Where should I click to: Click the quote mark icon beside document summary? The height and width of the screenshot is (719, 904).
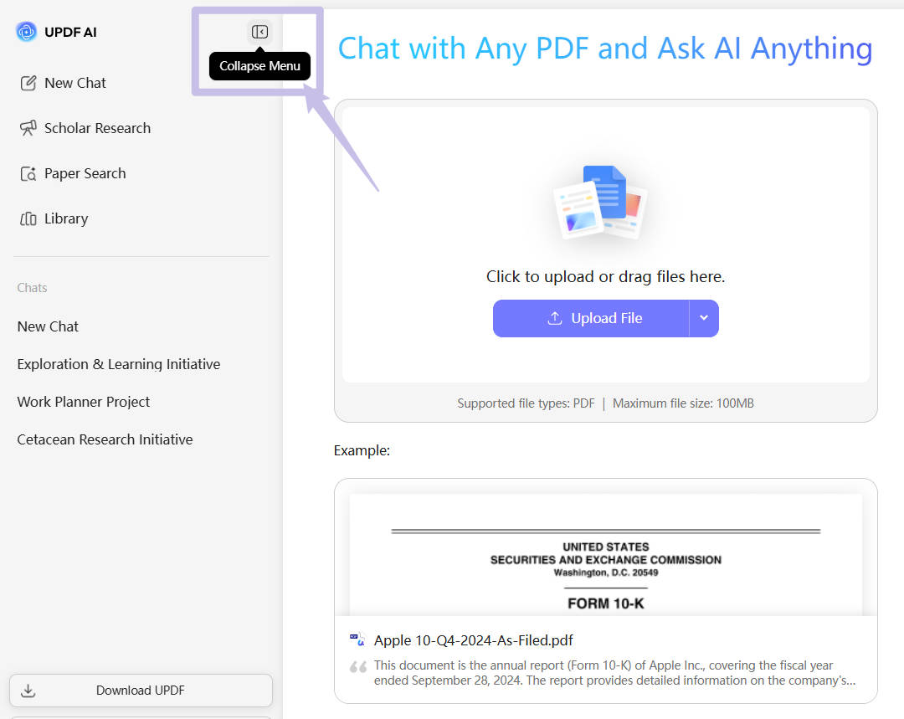(x=358, y=666)
